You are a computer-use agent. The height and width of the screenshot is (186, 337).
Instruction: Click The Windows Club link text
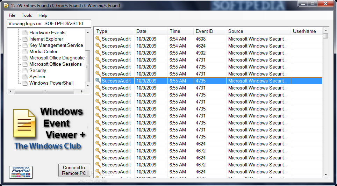pos(48,146)
